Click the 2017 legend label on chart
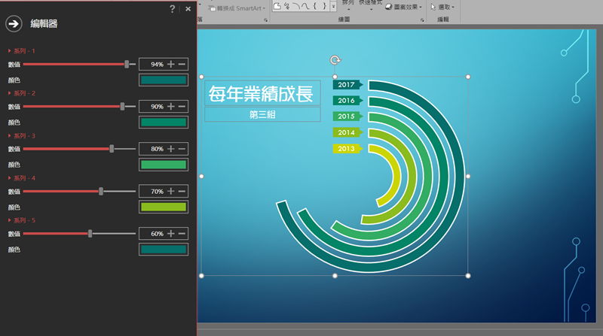Screen dimensions: 603x336 click(347, 85)
